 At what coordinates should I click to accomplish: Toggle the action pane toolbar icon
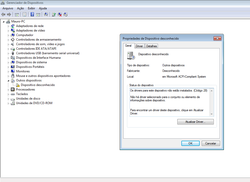tap(38, 15)
